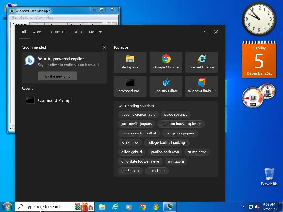Viewport: 283px width, 212px height.
Task: Open File menu in Task Manager
Action: click(14, 18)
